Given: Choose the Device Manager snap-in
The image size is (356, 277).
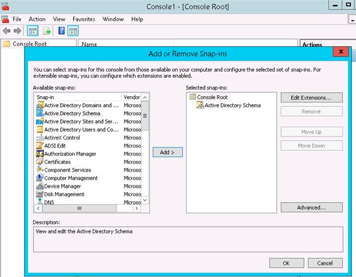Looking at the screenshot, I should [62, 186].
